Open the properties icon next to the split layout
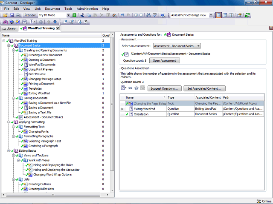 click(239, 15)
